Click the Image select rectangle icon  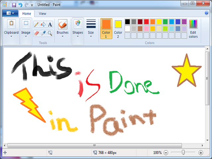(26, 24)
